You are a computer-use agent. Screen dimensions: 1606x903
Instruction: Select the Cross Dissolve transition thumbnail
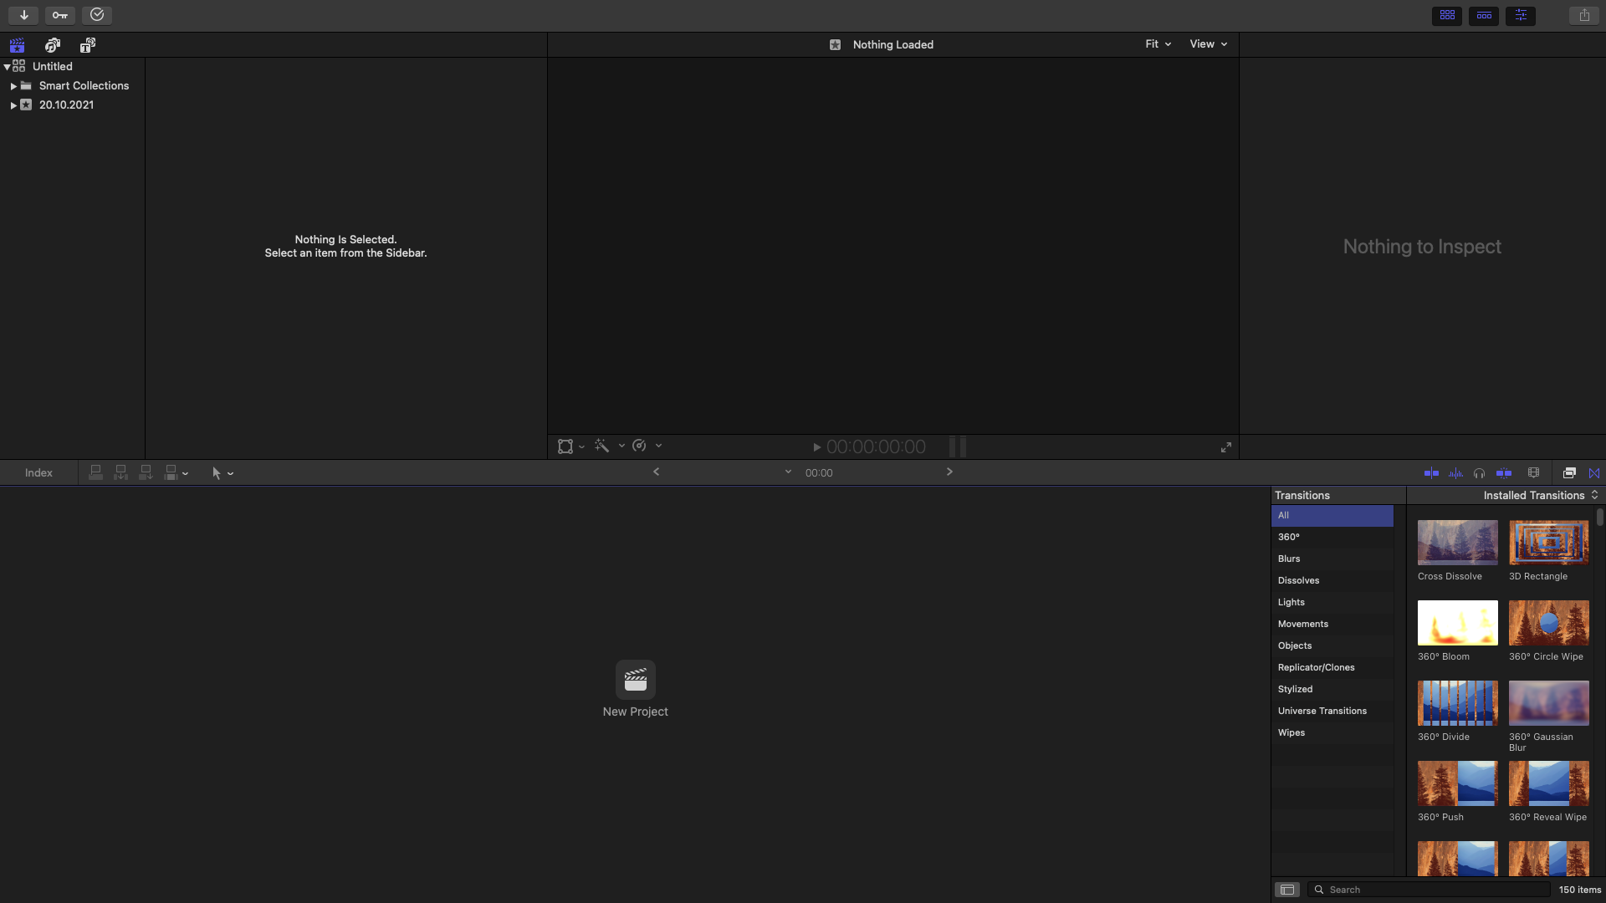1457,543
